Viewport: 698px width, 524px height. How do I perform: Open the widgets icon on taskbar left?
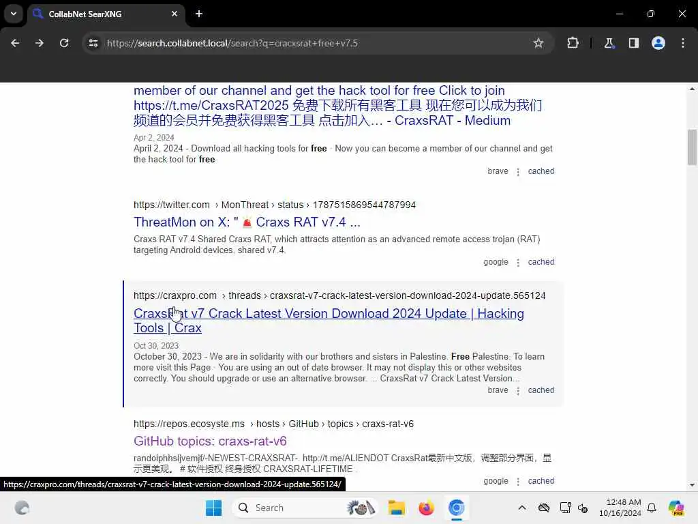(x=22, y=508)
